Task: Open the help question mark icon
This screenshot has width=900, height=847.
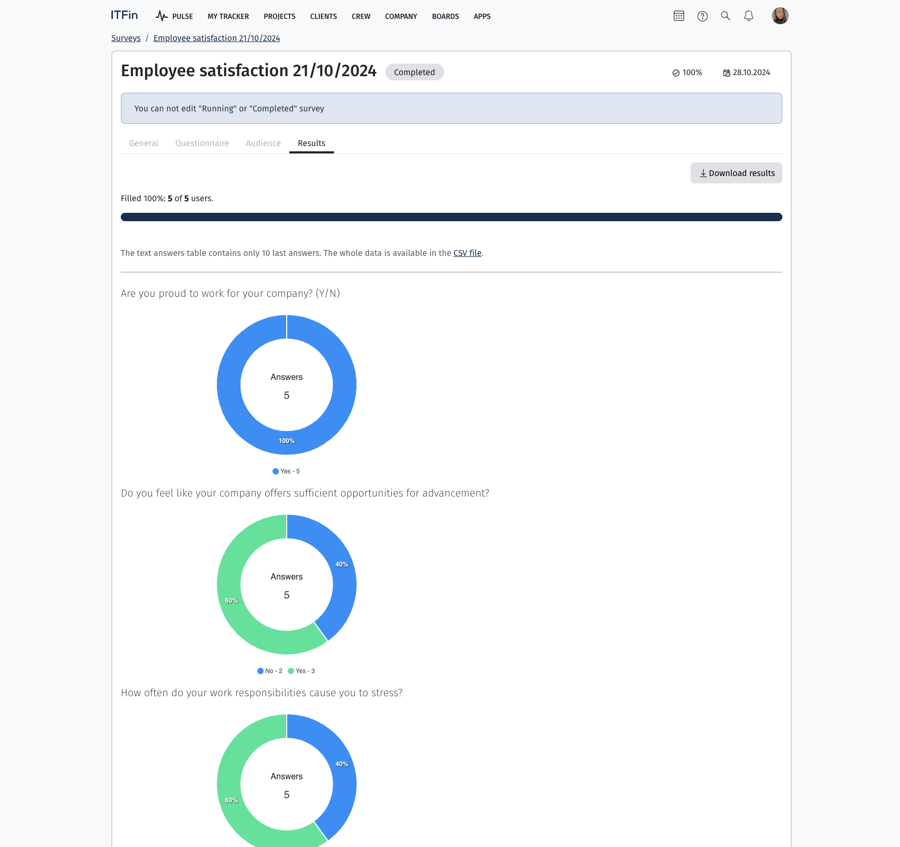Action: [x=703, y=16]
